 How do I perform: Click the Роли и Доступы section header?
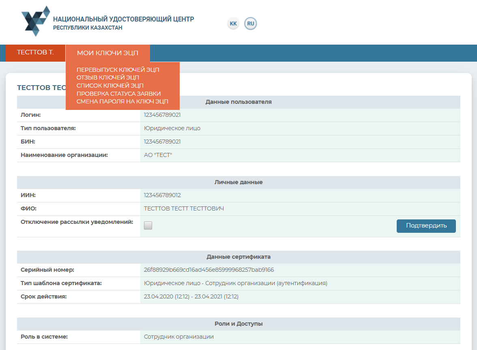coord(238,324)
